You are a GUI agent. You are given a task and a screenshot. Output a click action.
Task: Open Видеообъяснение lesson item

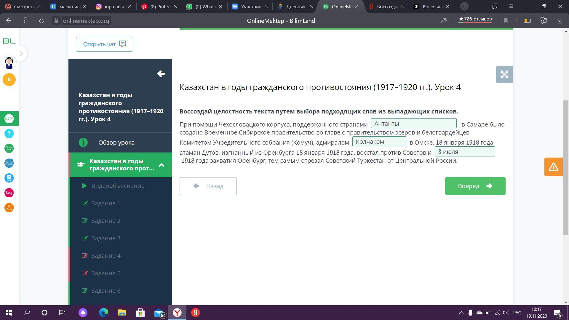[x=118, y=186]
